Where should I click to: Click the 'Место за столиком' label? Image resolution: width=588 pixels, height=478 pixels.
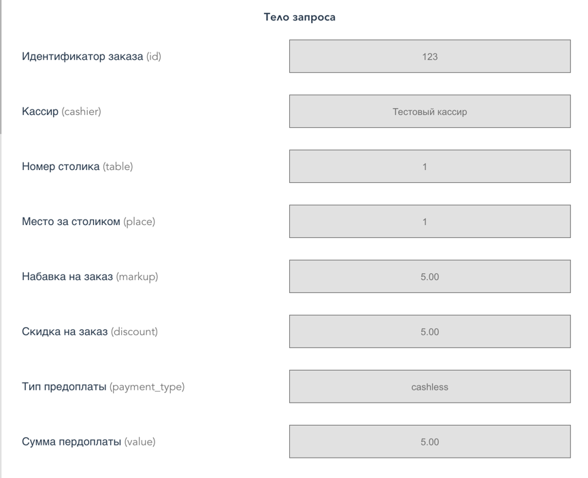point(71,222)
